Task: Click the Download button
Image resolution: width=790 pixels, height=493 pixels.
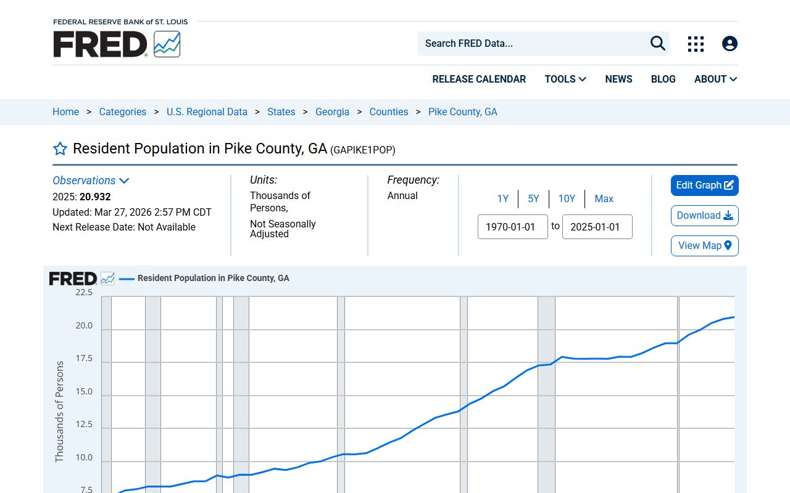Action: coord(705,216)
